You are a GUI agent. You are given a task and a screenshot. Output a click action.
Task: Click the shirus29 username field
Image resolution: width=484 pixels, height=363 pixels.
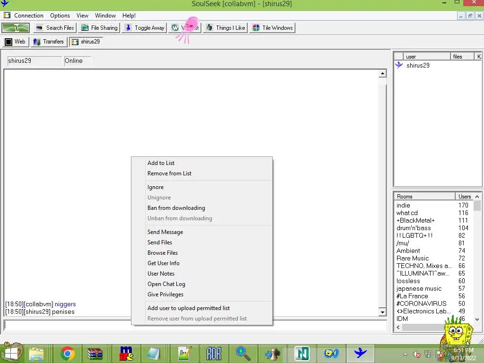(34, 61)
